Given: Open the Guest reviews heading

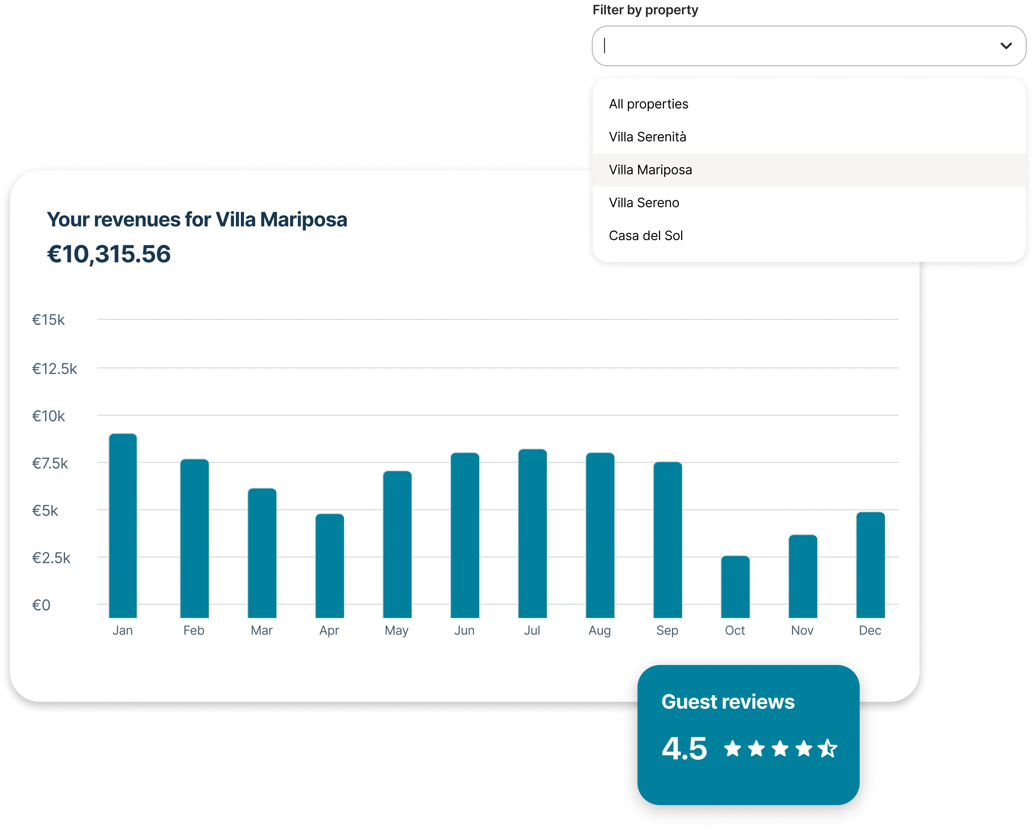Looking at the screenshot, I should pos(728,702).
